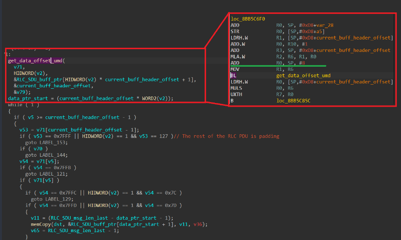The width and height of the screenshot is (401, 240).
Task: Click data_ptr_start in its assignment line
Action: (25, 98)
